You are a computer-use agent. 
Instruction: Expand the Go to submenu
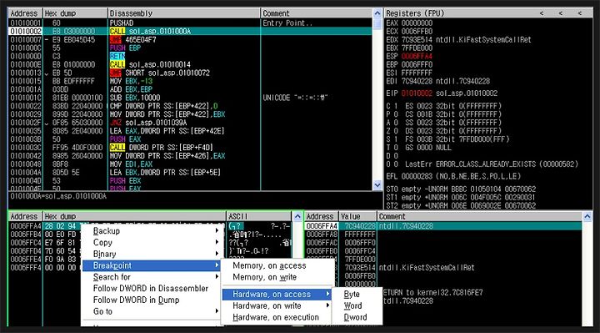151,311
